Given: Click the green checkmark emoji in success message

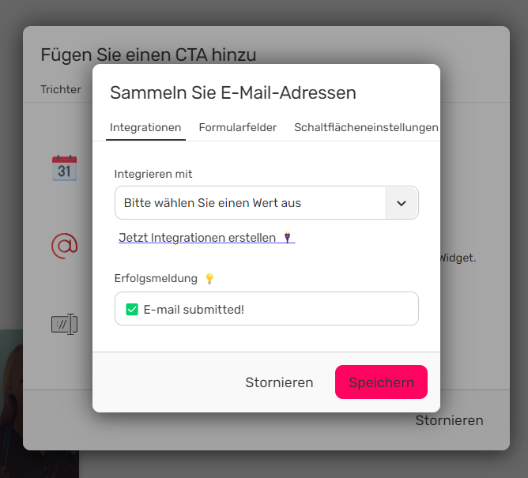Looking at the screenshot, I should pyautogui.click(x=132, y=310).
